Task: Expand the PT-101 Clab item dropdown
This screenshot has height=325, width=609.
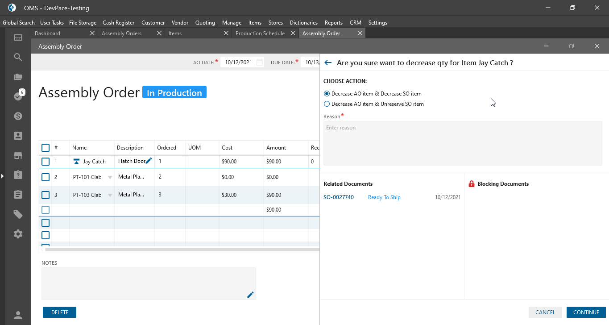Action: pyautogui.click(x=110, y=177)
